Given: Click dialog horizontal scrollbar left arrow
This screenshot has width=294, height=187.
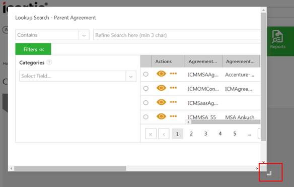Looking at the screenshot, I should 11,168.
